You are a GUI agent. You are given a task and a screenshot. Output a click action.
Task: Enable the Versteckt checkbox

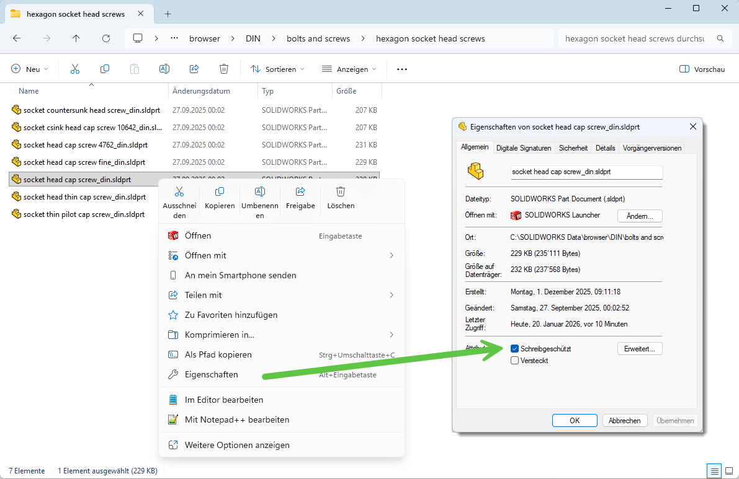tap(514, 361)
